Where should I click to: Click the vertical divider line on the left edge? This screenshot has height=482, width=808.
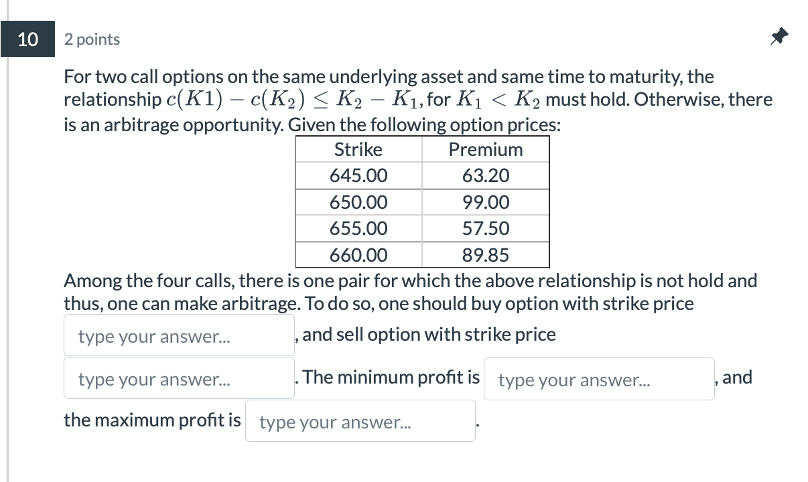[x=6, y=241]
